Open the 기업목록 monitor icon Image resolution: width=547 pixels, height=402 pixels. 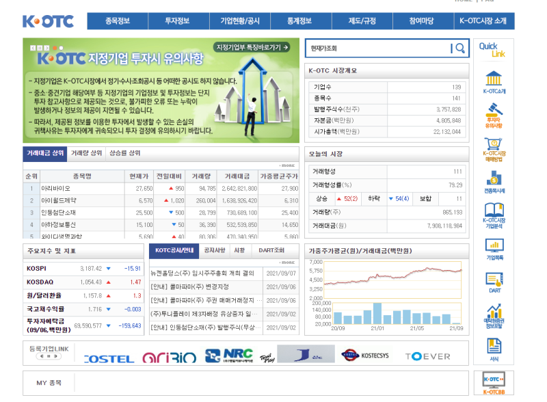pos(494,249)
